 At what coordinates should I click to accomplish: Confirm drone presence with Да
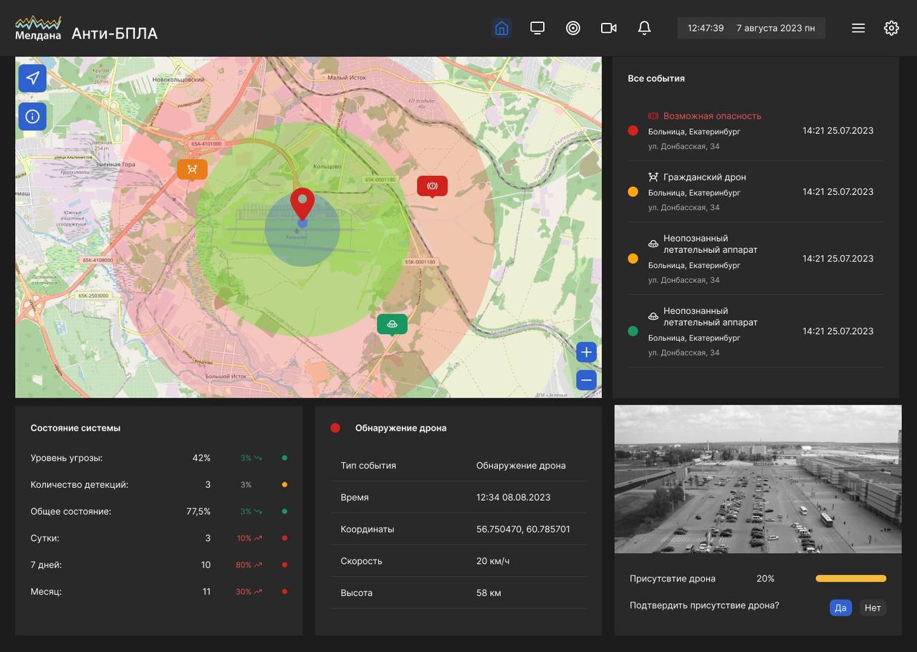840,608
